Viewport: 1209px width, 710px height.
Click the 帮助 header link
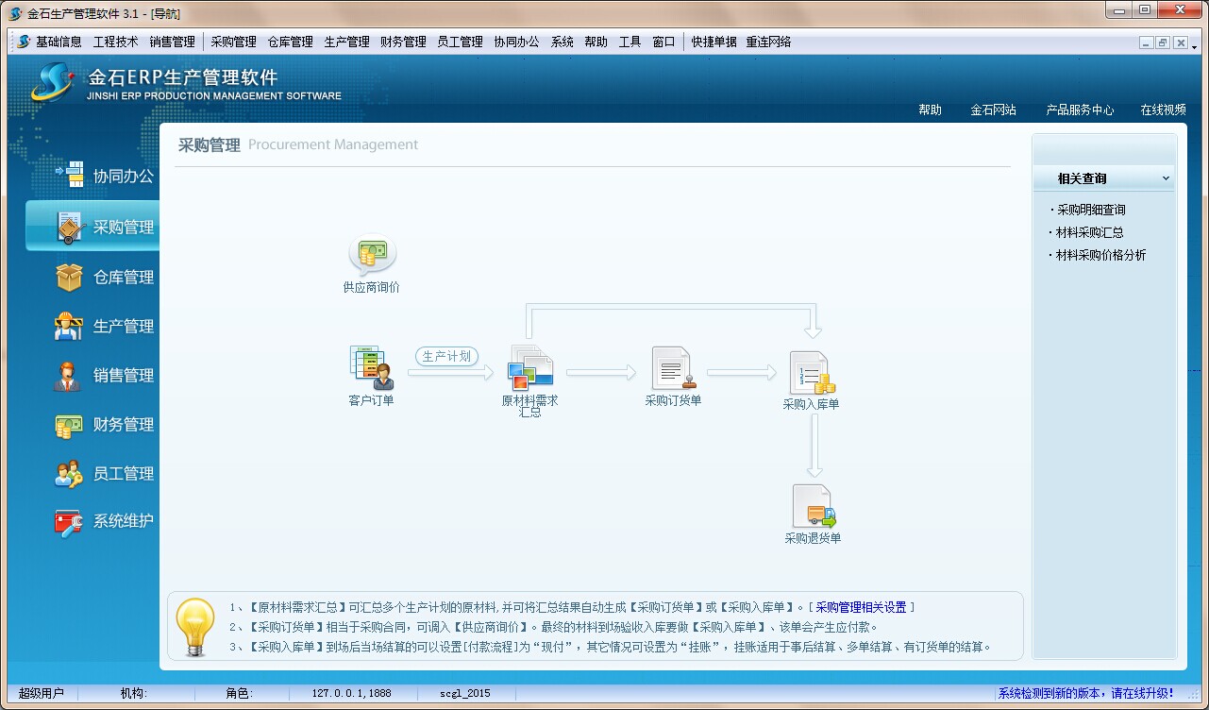click(930, 110)
